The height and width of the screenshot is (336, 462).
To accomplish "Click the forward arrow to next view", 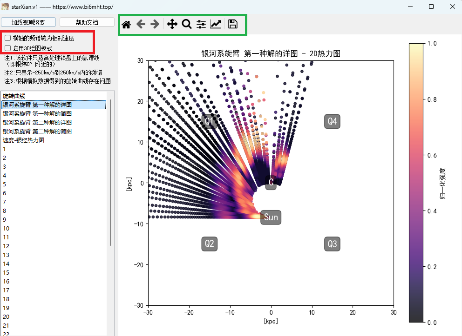I will click(x=155, y=25).
